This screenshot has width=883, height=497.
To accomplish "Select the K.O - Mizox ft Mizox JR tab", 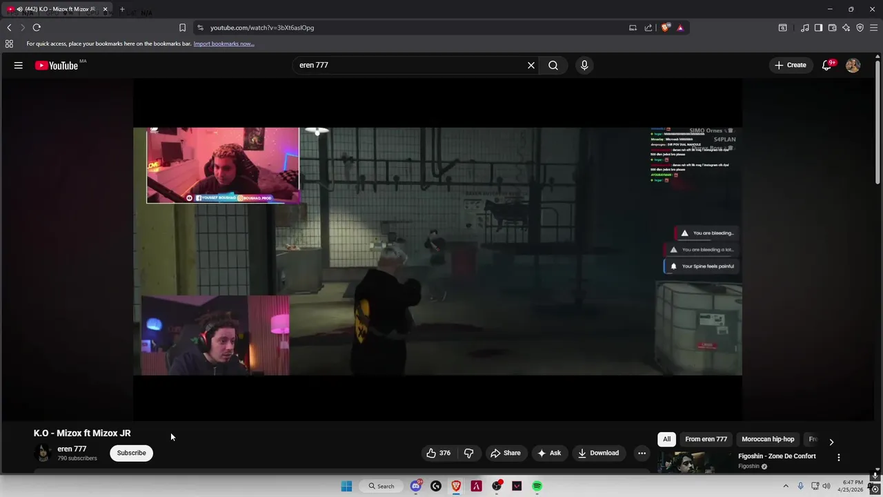I will tap(57, 9).
